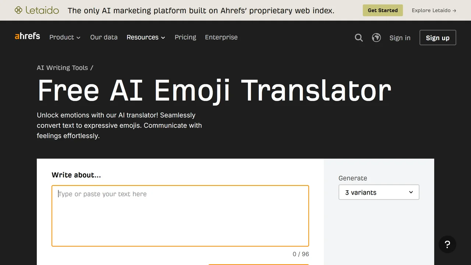
Task: Click the Sign up button
Action: [x=438, y=38]
